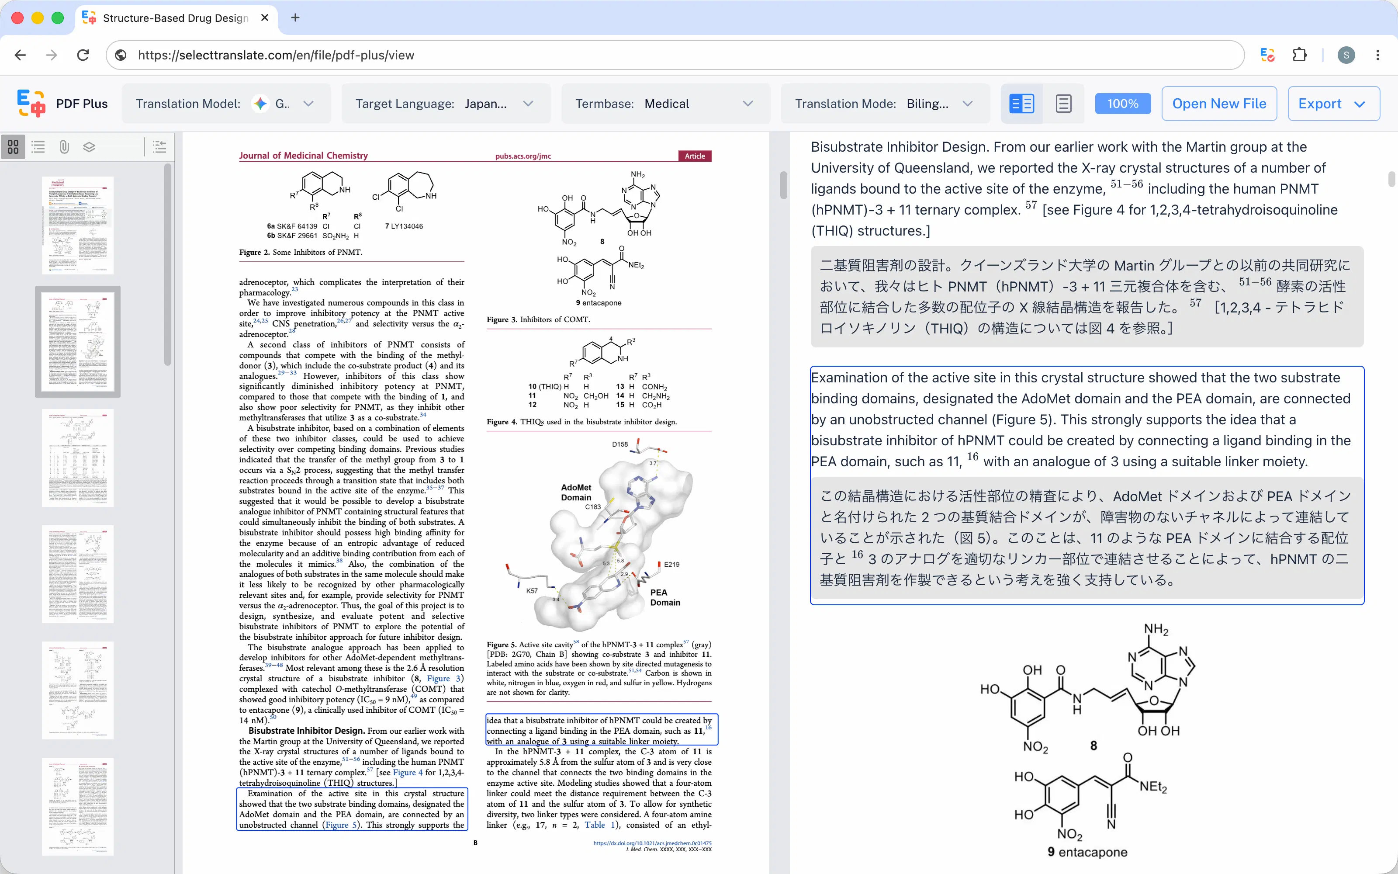This screenshot has width=1398, height=874.
Task: Click the Journal of Medicinal Chemistry header
Action: tap(303, 156)
